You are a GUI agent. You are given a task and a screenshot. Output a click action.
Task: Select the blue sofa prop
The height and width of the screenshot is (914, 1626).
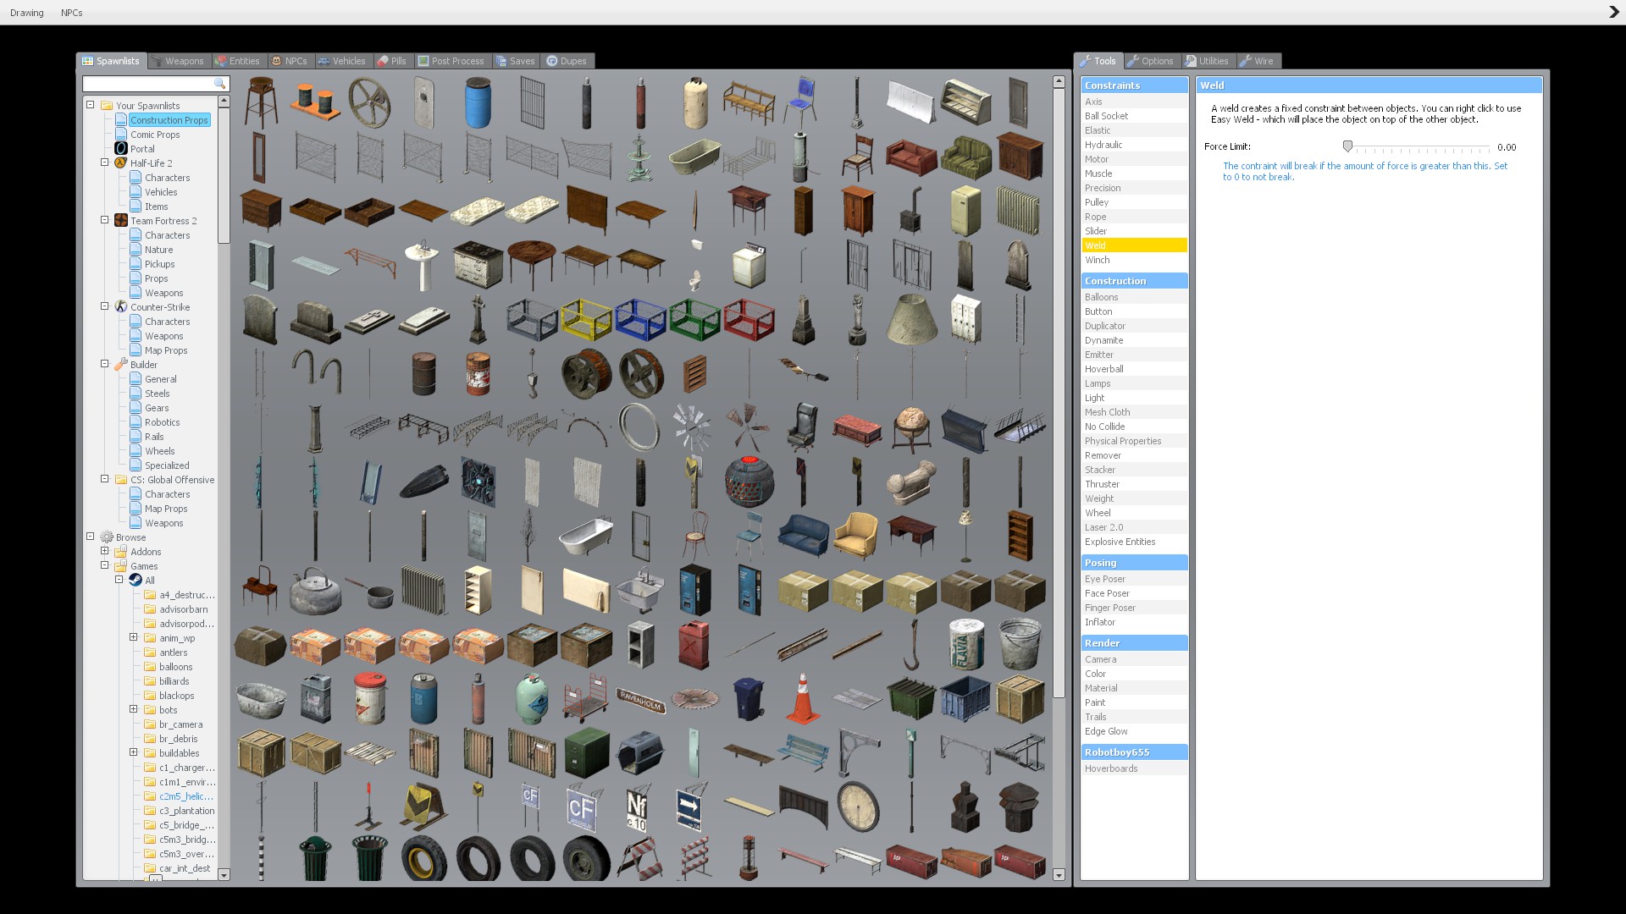pos(803,536)
